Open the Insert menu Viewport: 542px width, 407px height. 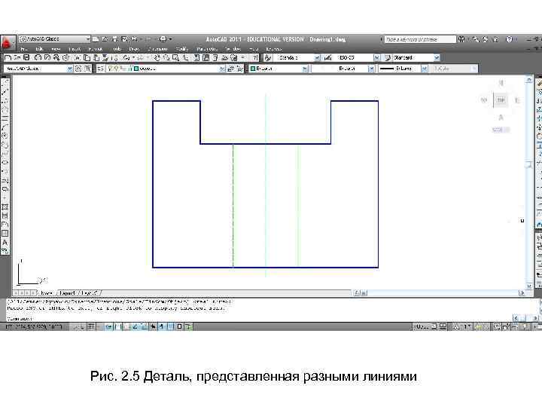tap(75, 49)
